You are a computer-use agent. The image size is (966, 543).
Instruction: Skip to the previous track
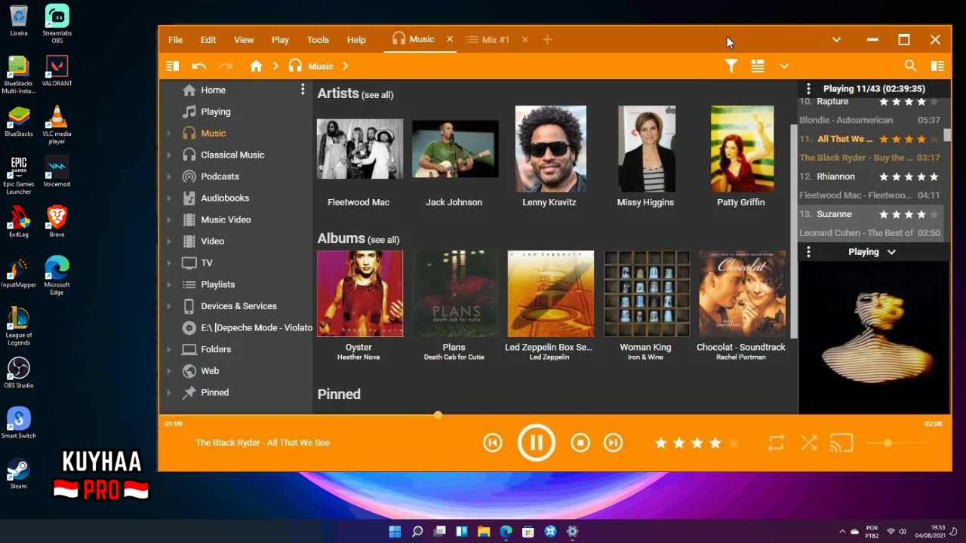pos(493,443)
